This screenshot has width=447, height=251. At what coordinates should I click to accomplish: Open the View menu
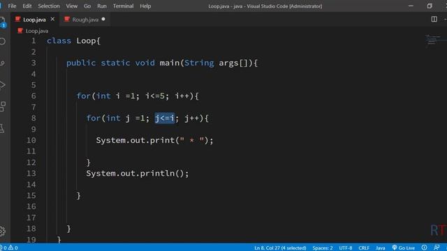pyautogui.click(x=71, y=6)
